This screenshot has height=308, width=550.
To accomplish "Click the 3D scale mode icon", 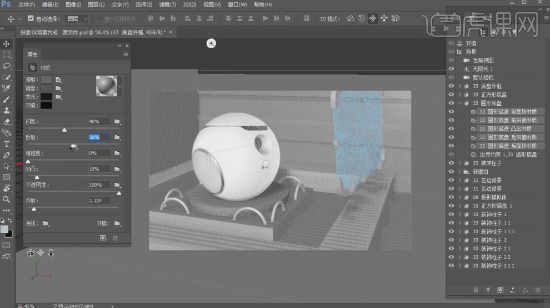I will click(396, 18).
